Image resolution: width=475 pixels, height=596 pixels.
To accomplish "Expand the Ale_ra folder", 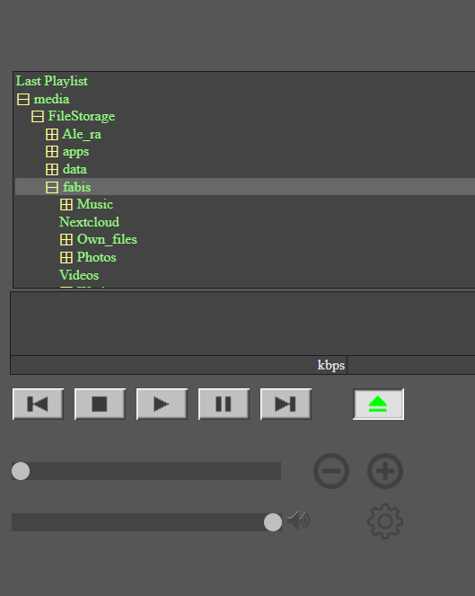I will pos(52,135).
